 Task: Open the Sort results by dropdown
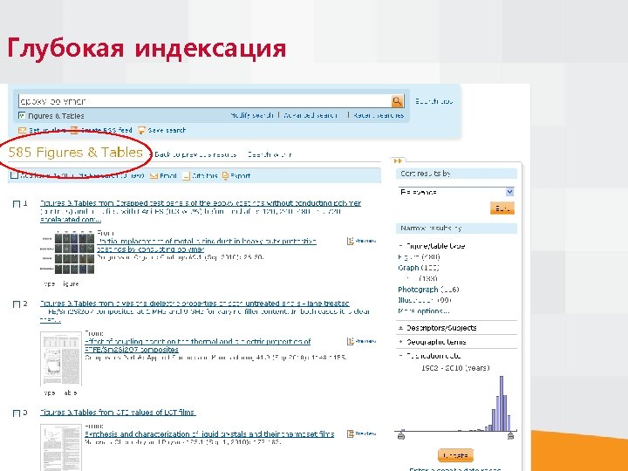point(456,192)
